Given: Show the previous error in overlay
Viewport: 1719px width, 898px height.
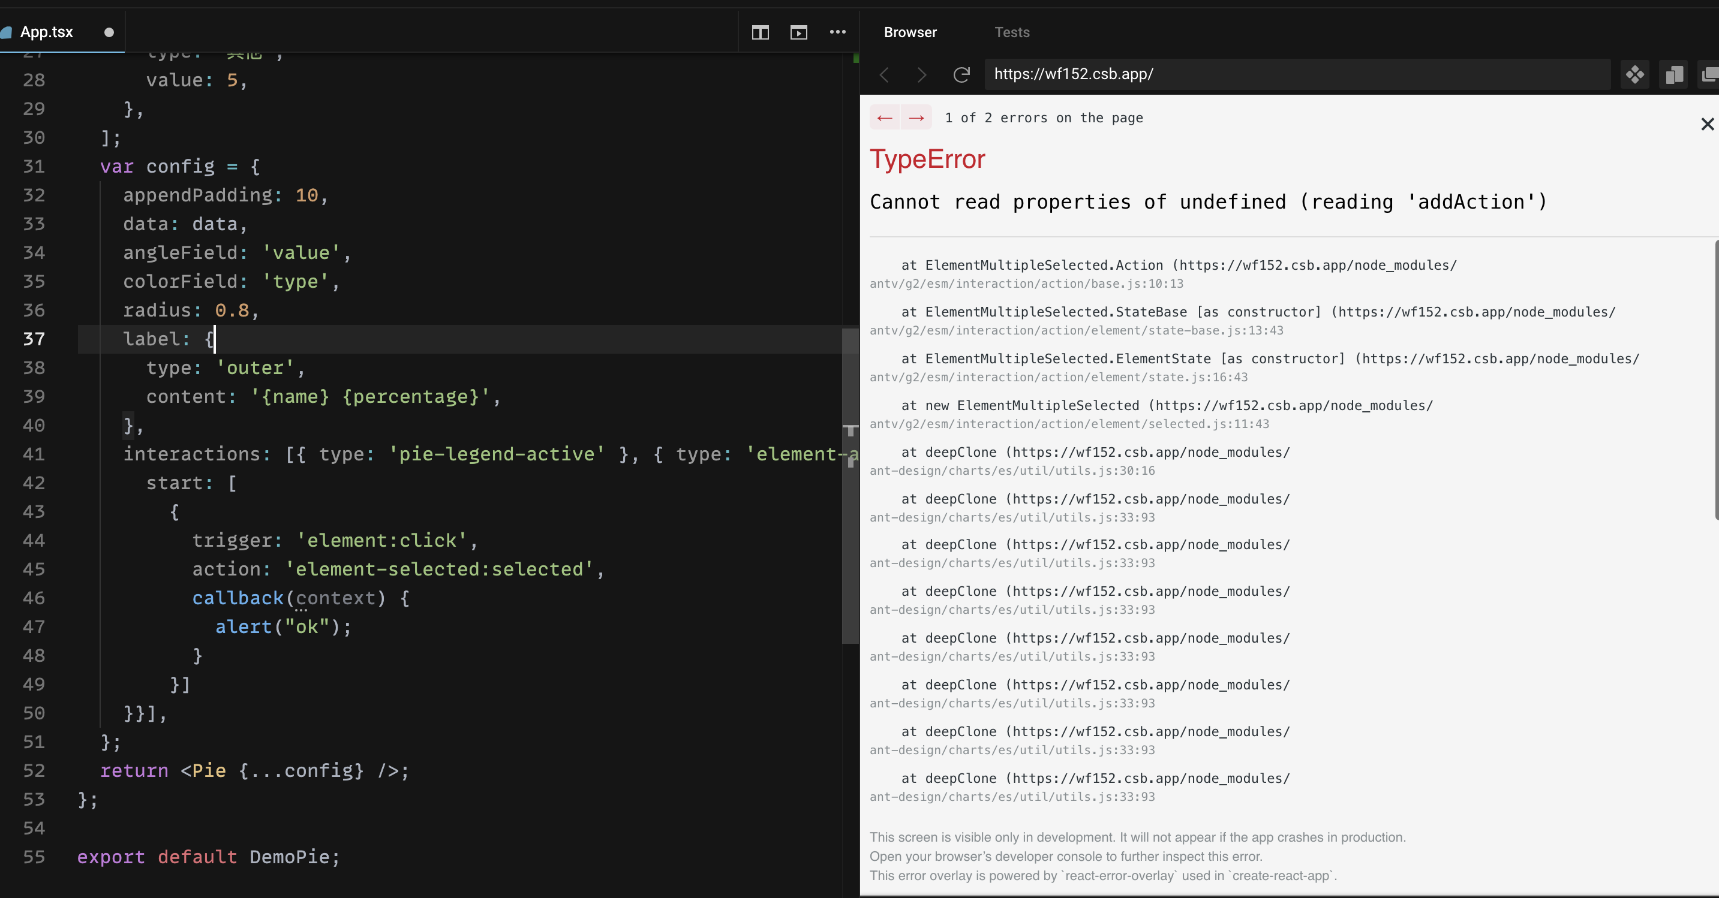Looking at the screenshot, I should [x=884, y=118].
